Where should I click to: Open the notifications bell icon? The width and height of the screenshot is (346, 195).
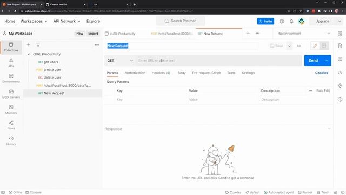coord(291,21)
